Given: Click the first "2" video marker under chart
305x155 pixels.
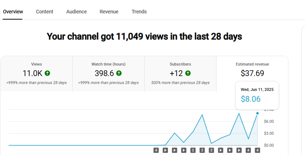Looking at the screenshot, I should point(193,150).
